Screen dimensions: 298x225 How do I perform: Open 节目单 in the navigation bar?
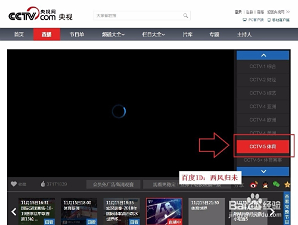click(77, 35)
